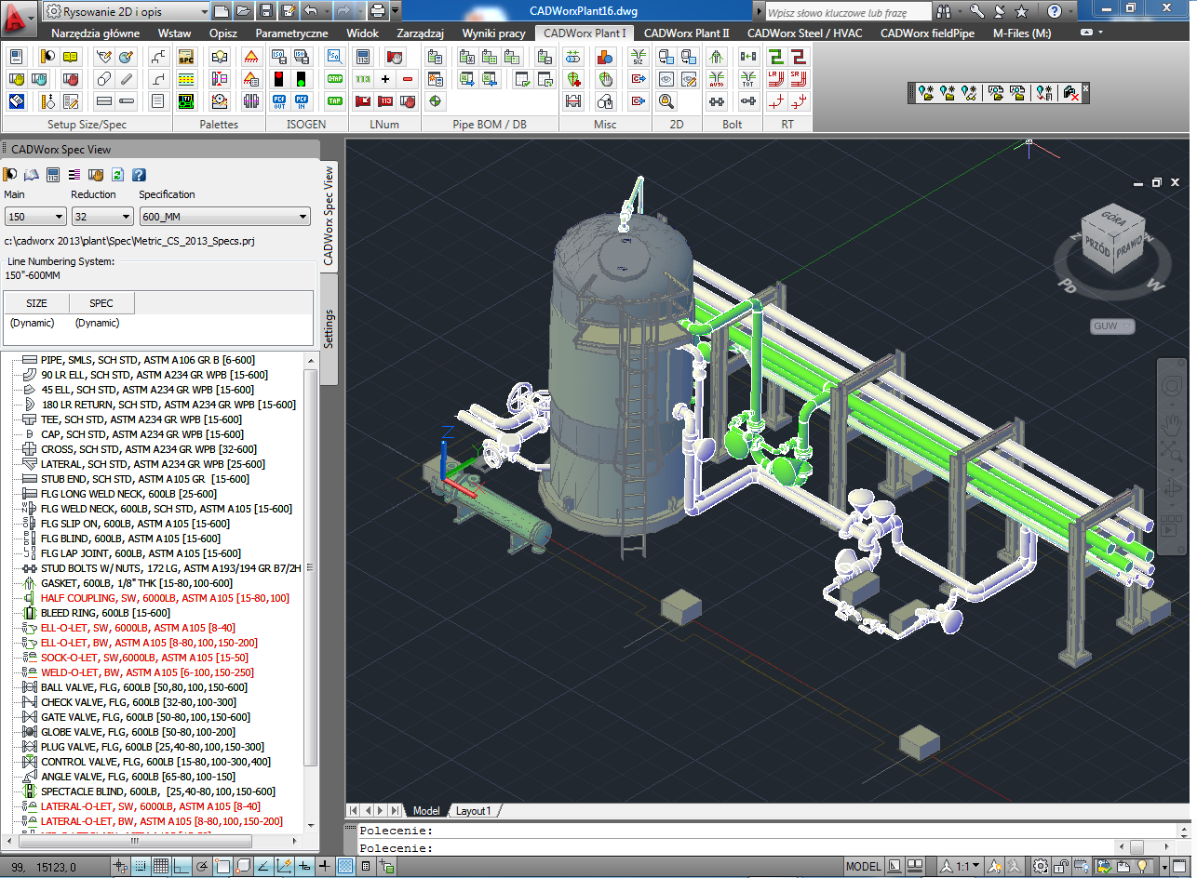Click the plus icon in LNum panel
The image size is (1197, 878).
[385, 79]
